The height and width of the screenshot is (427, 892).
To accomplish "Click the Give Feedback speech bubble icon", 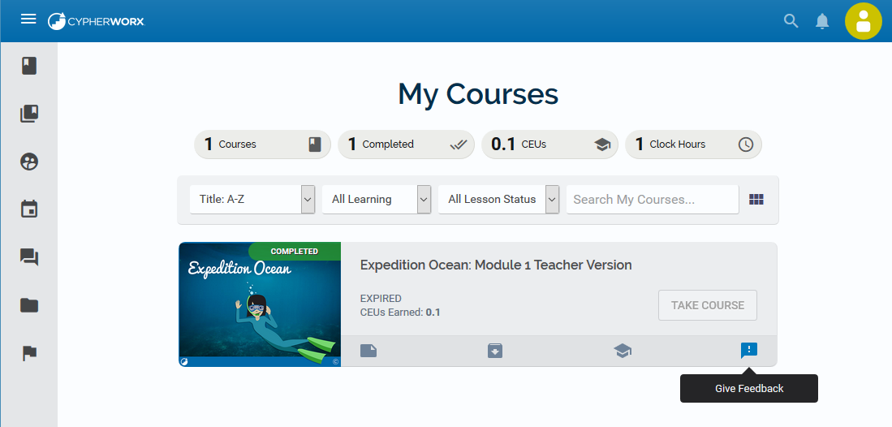I will coord(749,351).
